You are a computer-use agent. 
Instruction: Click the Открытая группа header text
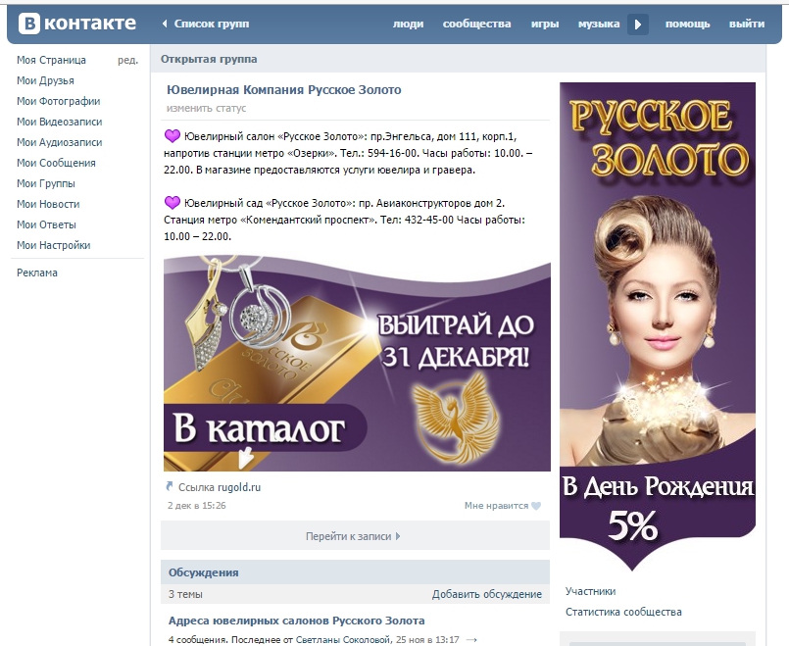click(209, 59)
